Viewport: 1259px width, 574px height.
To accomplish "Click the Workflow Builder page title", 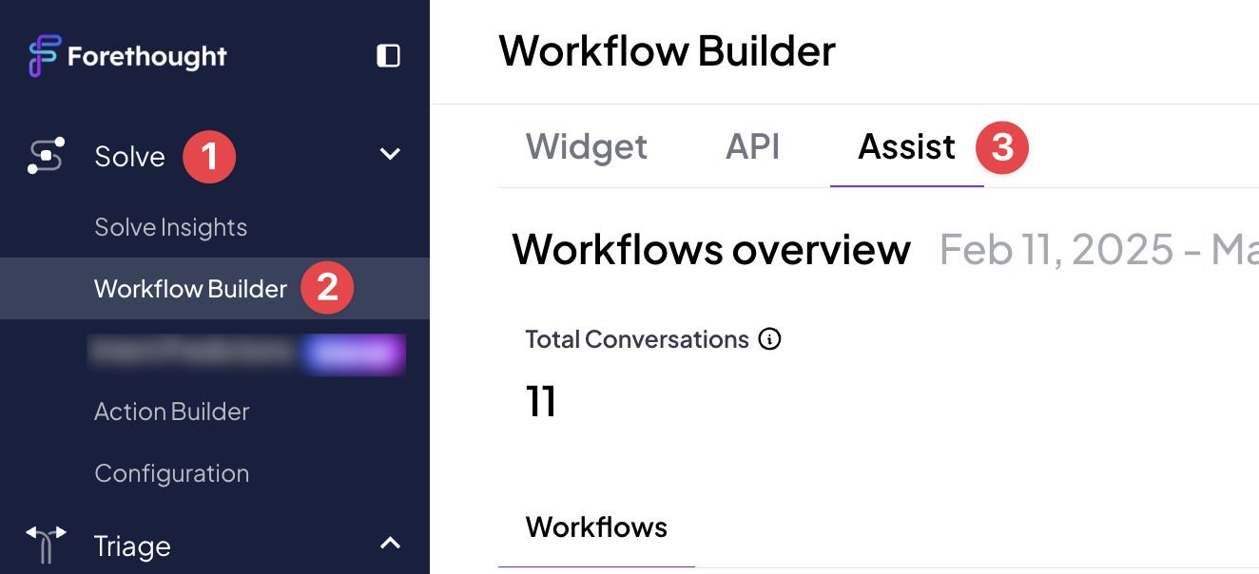I will coord(667,51).
